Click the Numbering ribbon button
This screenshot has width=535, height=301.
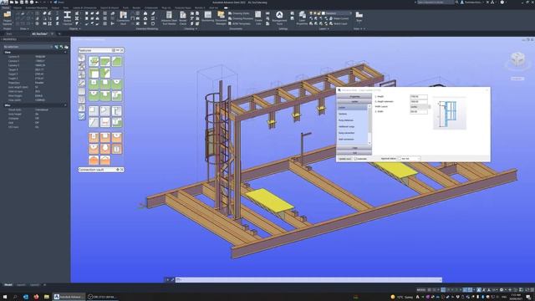208,17
